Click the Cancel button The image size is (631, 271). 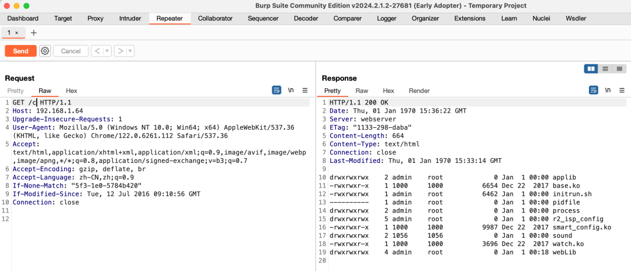click(71, 51)
